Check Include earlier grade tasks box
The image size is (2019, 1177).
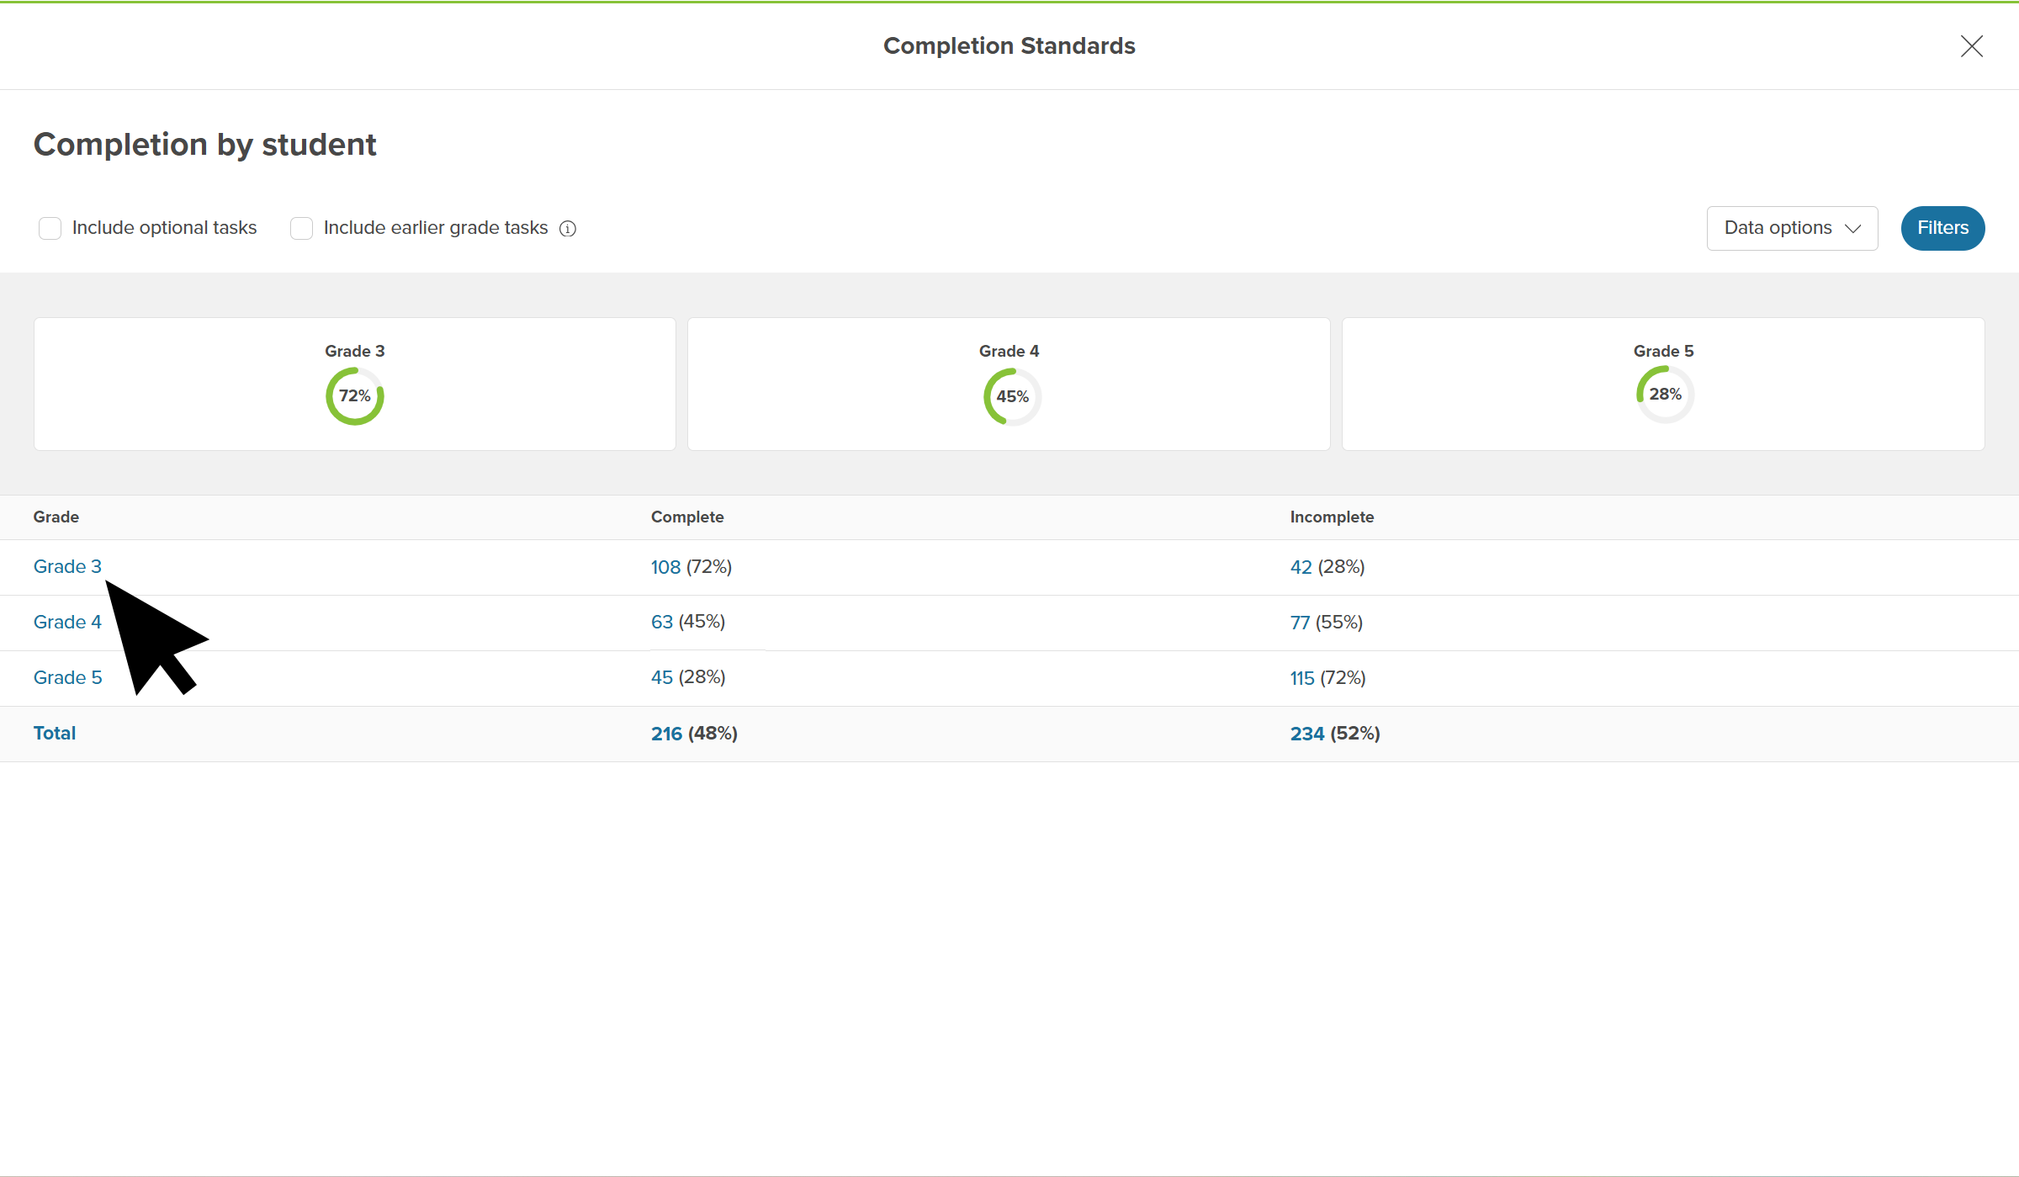301,229
